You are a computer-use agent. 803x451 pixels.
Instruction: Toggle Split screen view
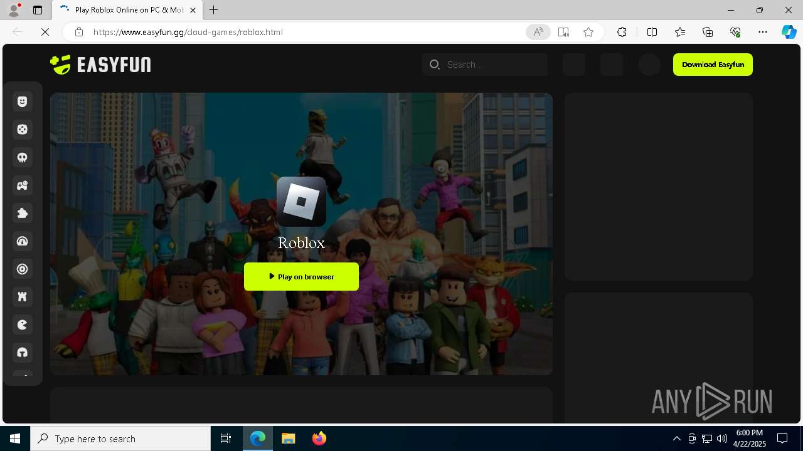(652, 32)
